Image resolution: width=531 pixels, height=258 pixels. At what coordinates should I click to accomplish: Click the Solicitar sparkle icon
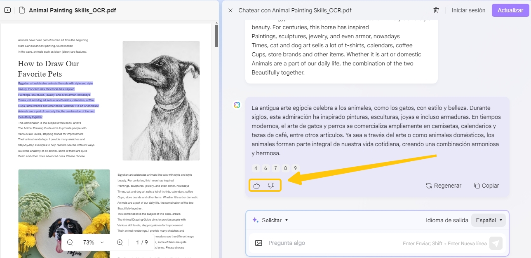click(255, 220)
